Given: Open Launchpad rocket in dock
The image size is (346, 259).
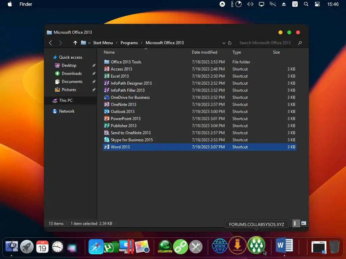Looking at the screenshot, I should (x=27, y=247).
